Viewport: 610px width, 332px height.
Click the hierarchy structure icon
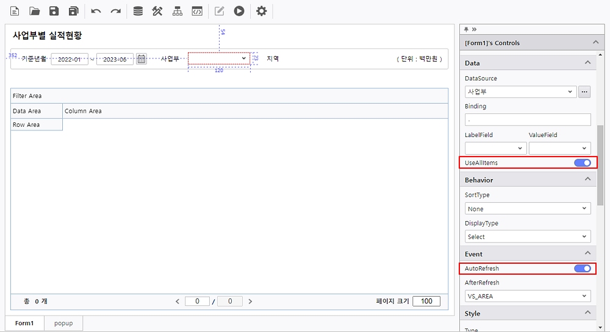pyautogui.click(x=177, y=11)
